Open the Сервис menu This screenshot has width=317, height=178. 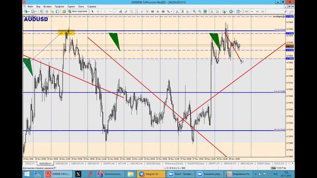click(71, 6)
